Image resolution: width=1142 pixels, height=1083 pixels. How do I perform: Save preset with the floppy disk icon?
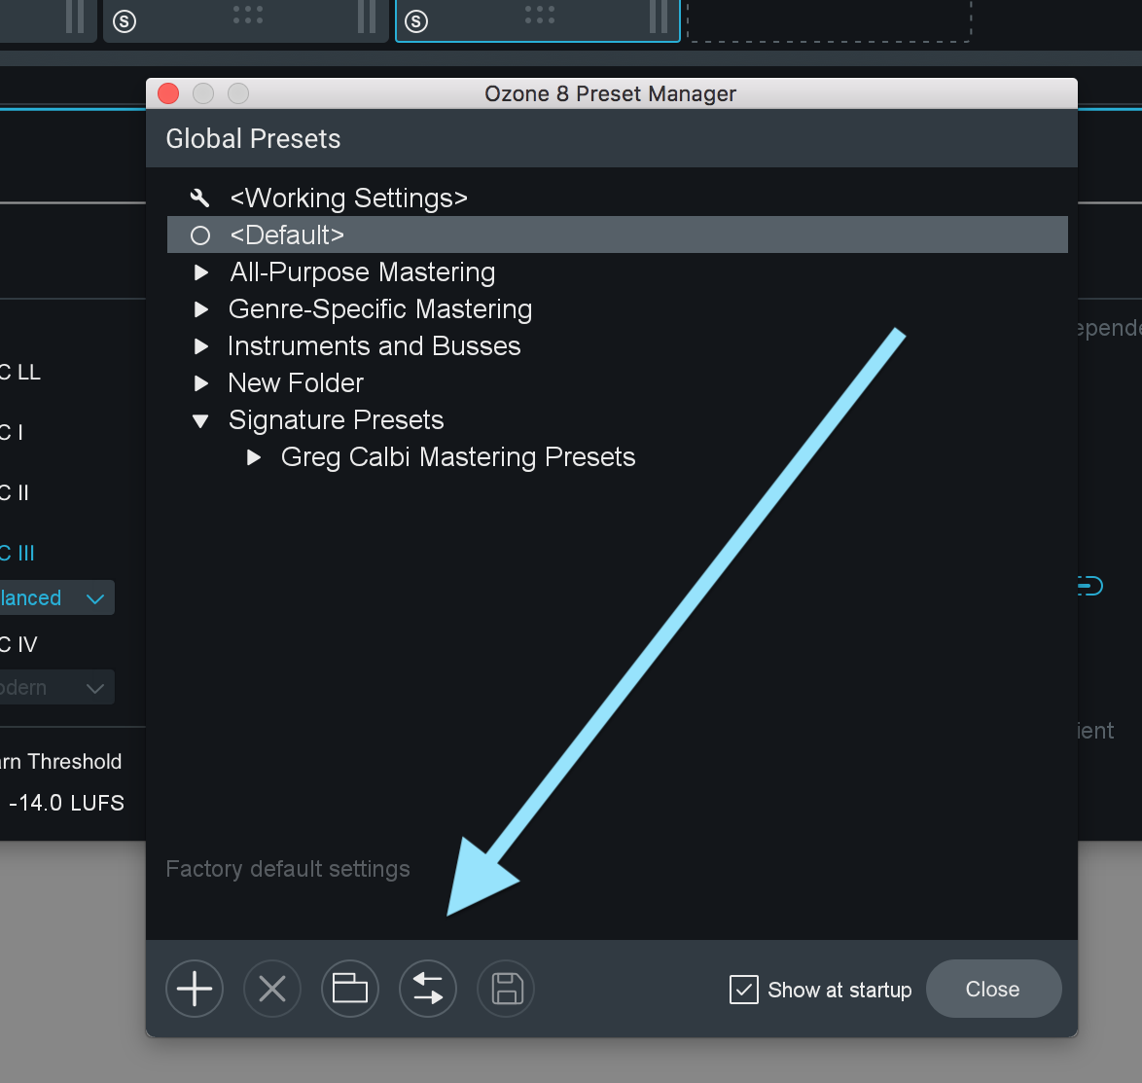tap(506, 989)
